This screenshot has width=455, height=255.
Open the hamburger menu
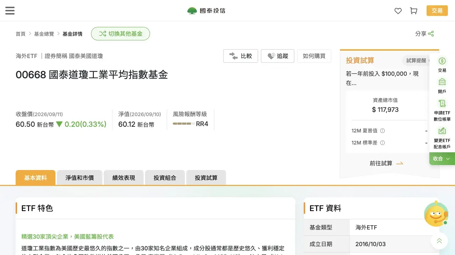click(10, 11)
